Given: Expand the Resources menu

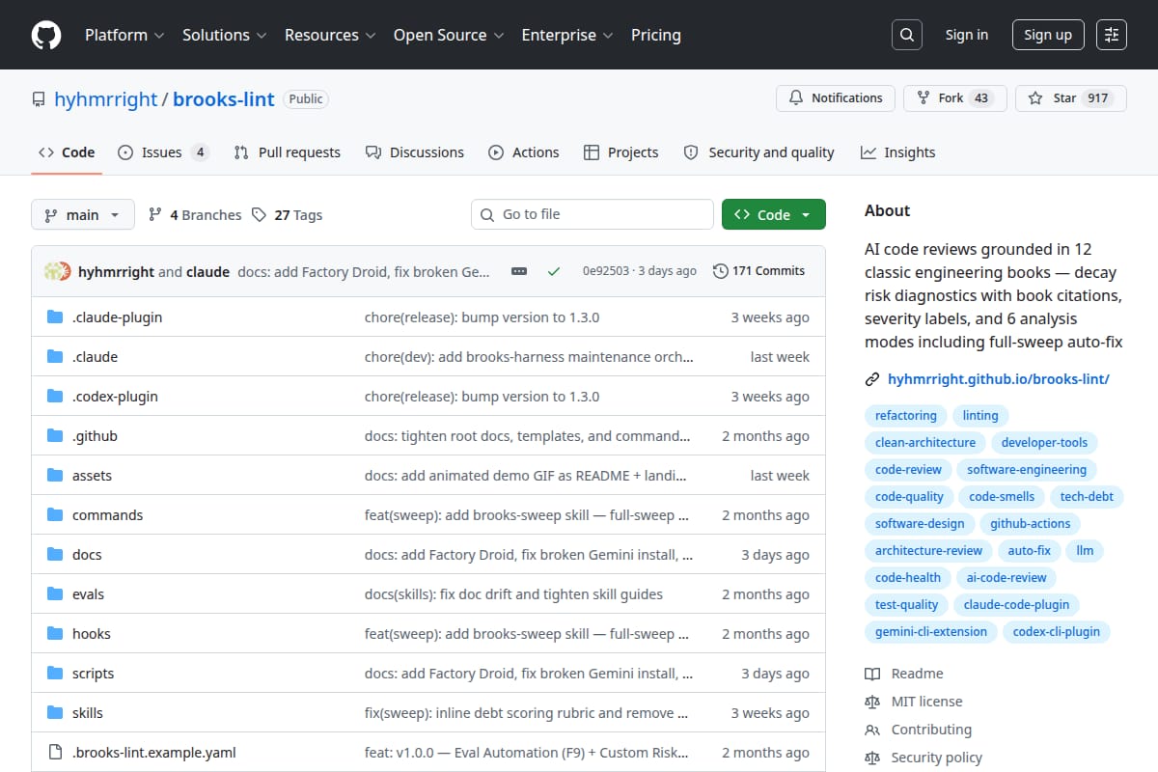Looking at the screenshot, I should click(329, 35).
